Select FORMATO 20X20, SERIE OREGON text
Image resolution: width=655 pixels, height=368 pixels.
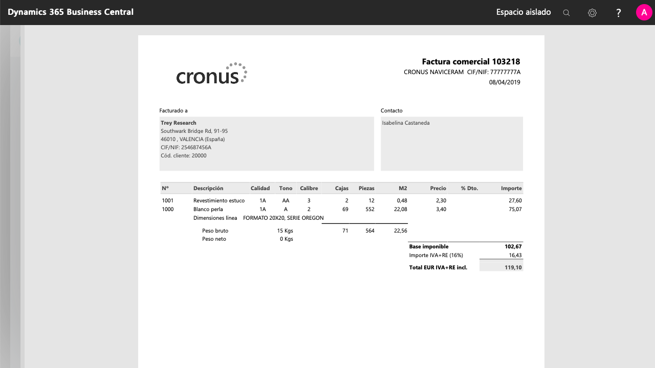283,218
